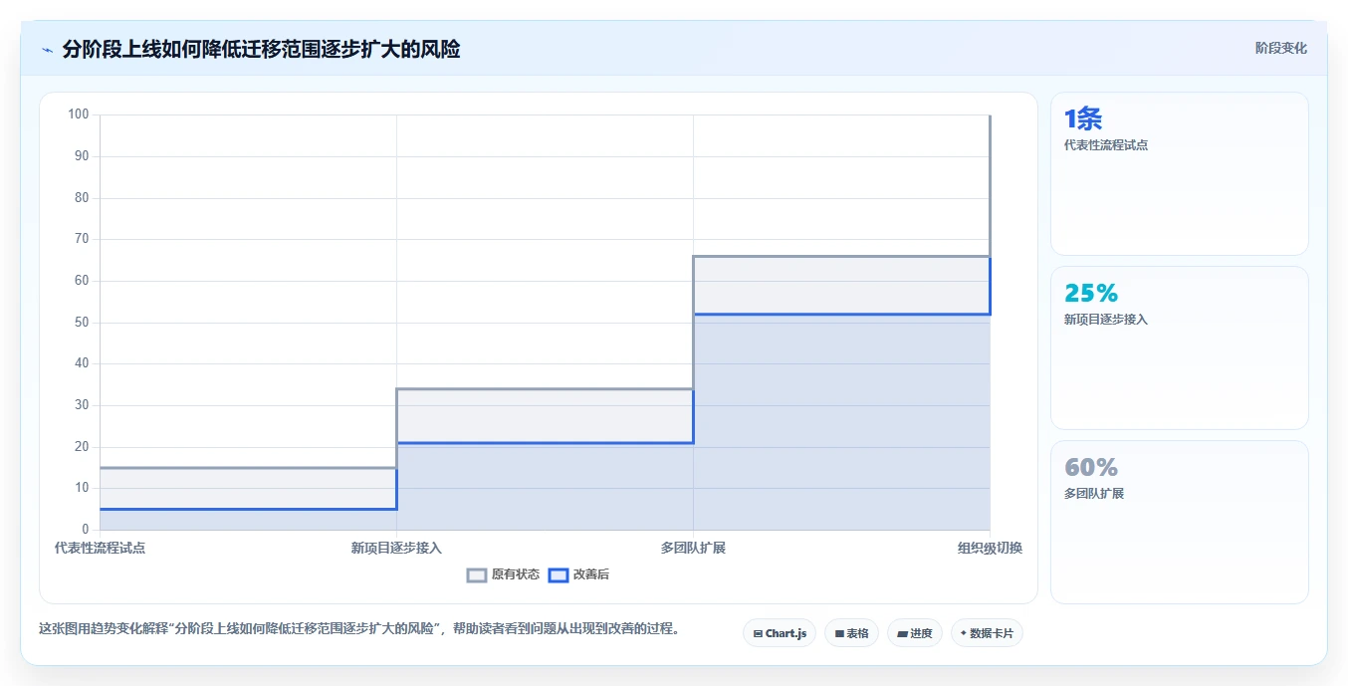The height and width of the screenshot is (686, 1348).
Task: Click the 多团队扩展 x-axis label
Action: tap(693, 548)
